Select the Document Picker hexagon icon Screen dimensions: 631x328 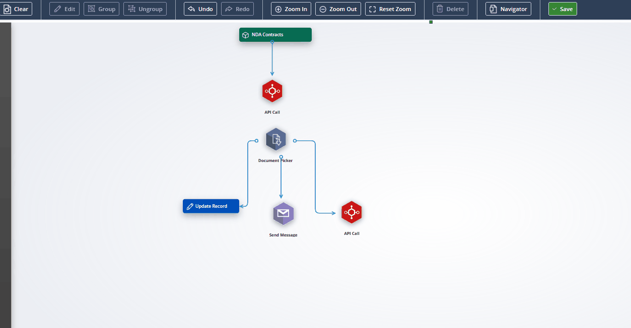[276, 139]
